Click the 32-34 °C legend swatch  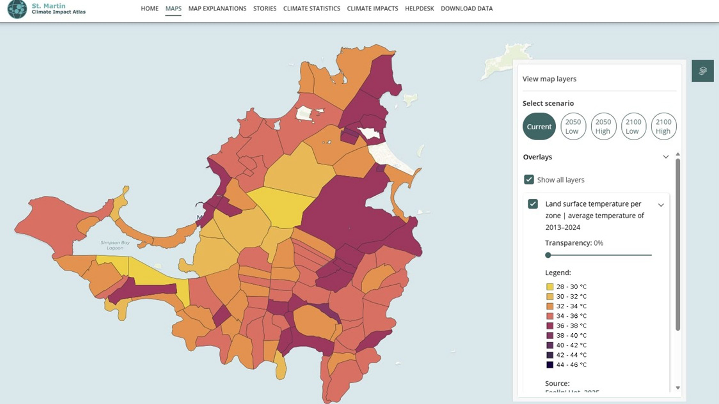tap(549, 306)
